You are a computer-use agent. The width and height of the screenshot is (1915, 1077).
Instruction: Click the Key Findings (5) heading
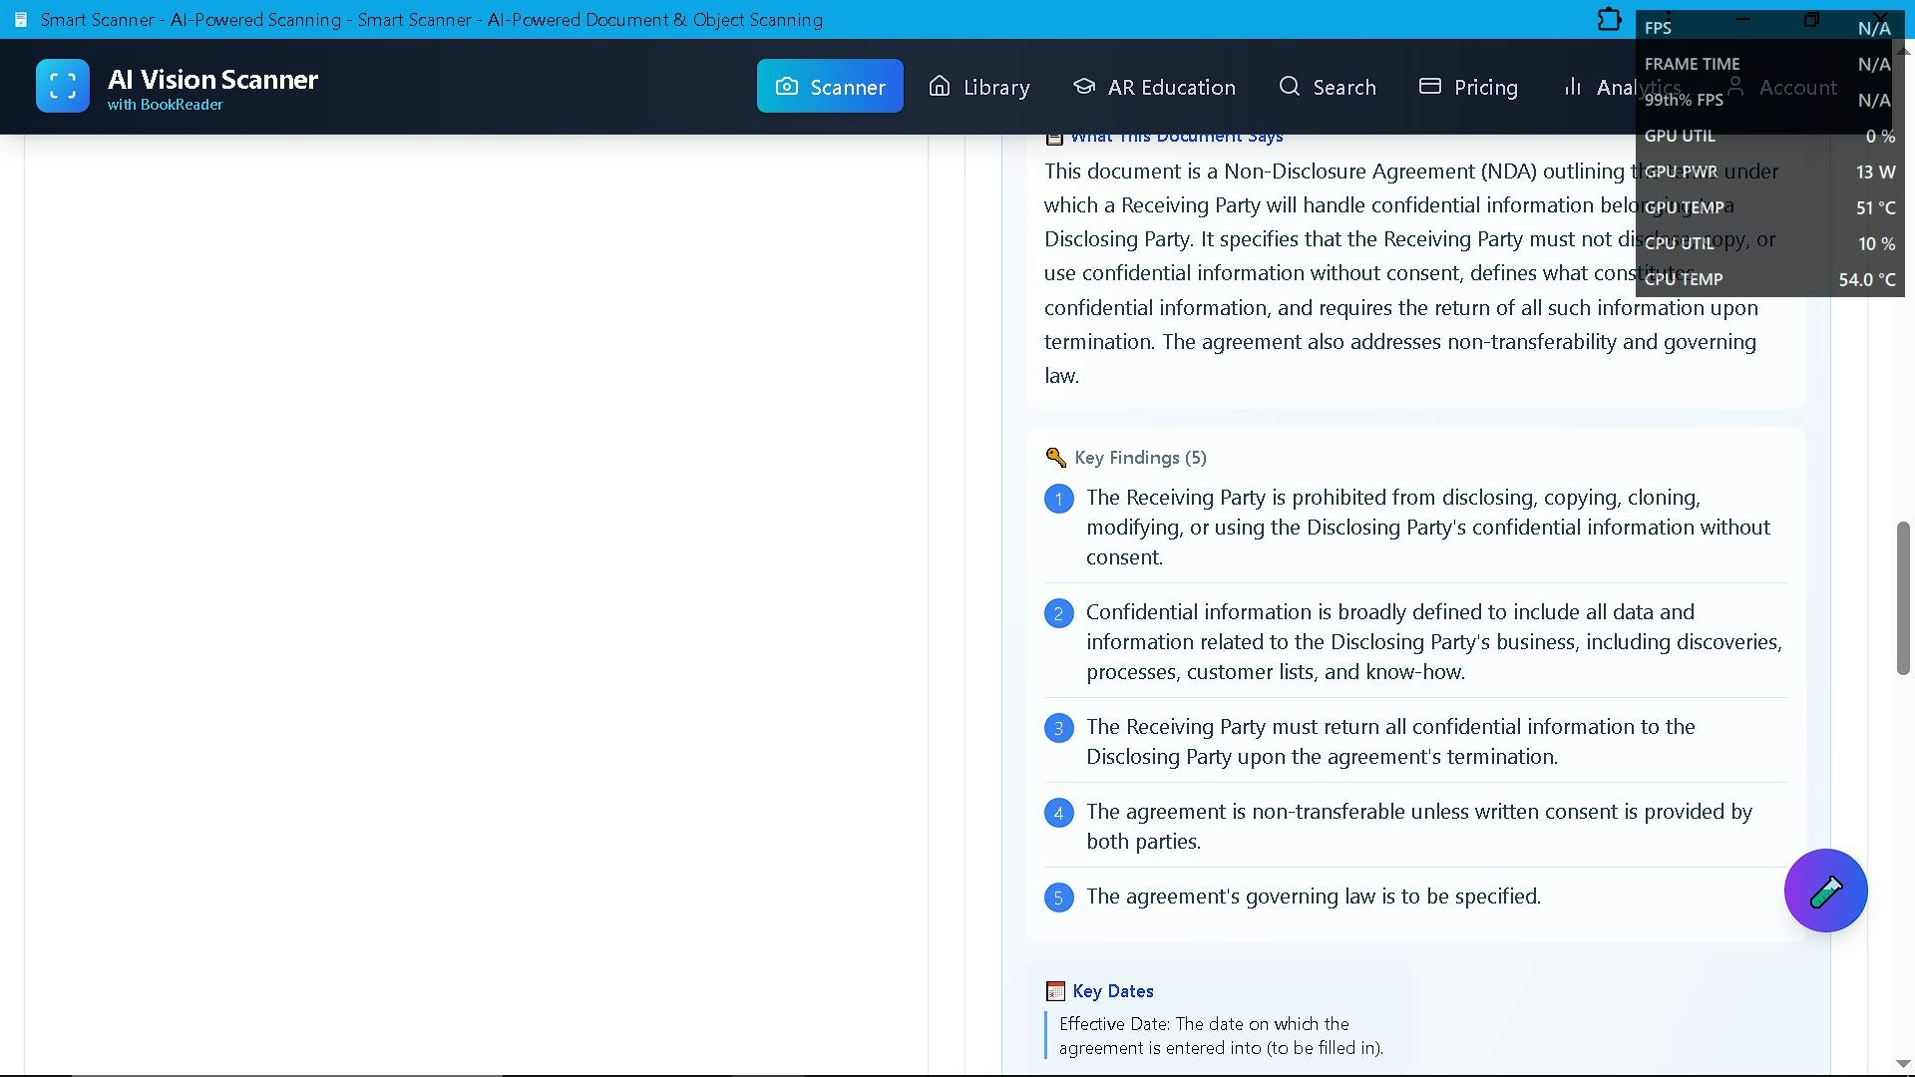click(1140, 458)
